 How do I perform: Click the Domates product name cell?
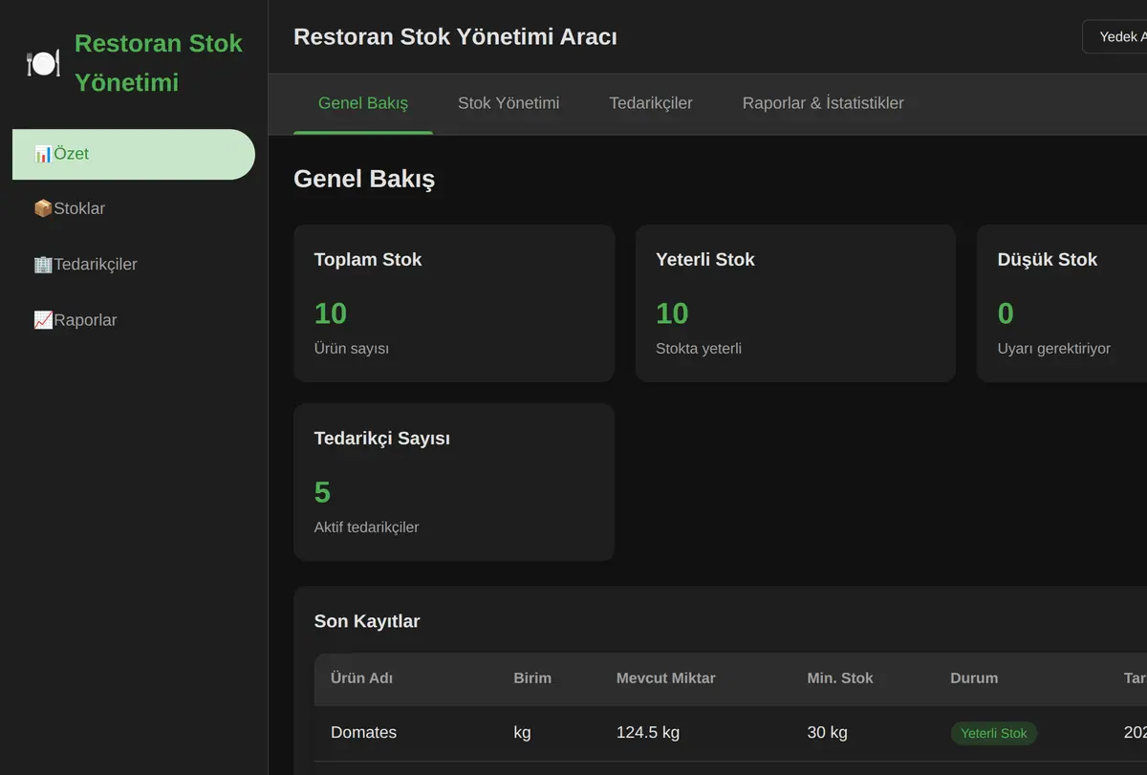tap(364, 733)
